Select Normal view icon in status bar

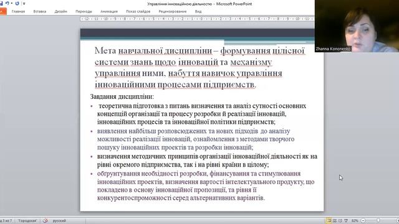click(x=329, y=221)
